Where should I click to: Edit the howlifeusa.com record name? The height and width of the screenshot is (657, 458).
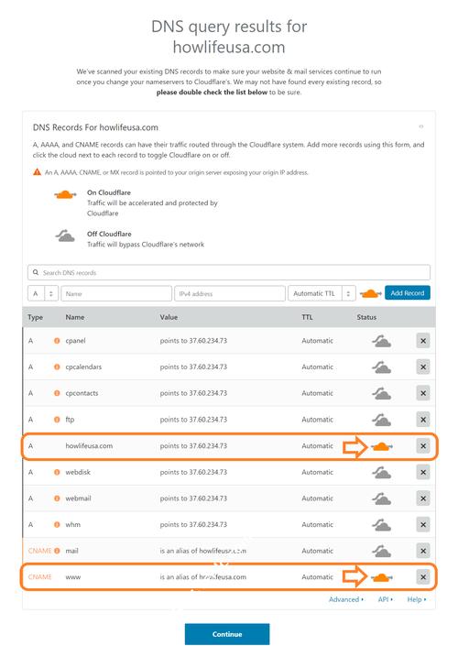[x=89, y=446]
